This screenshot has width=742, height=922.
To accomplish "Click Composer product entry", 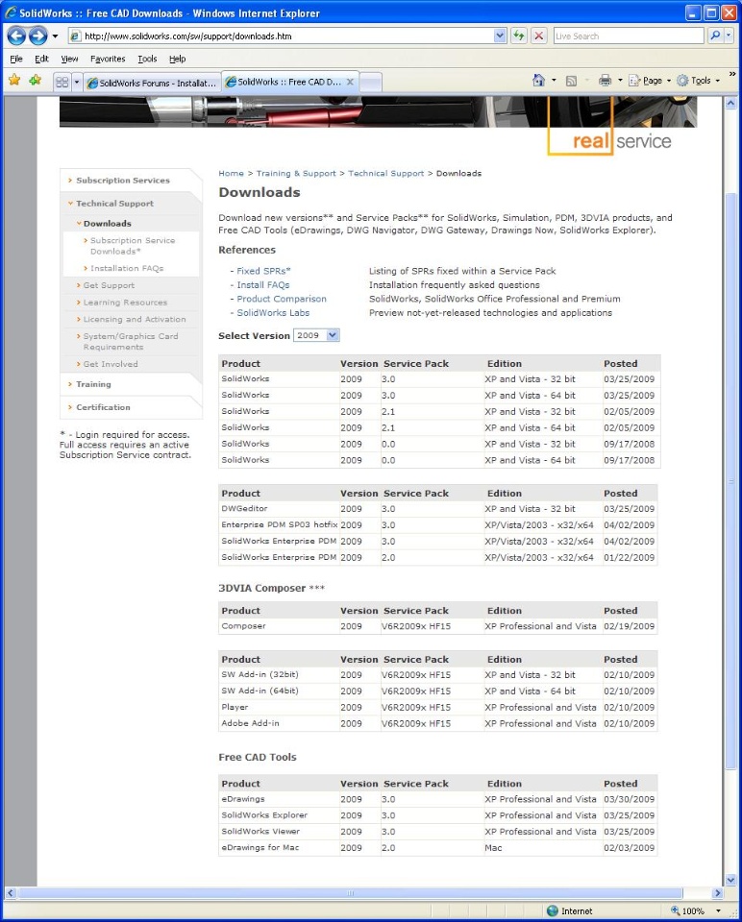I will 243,626.
